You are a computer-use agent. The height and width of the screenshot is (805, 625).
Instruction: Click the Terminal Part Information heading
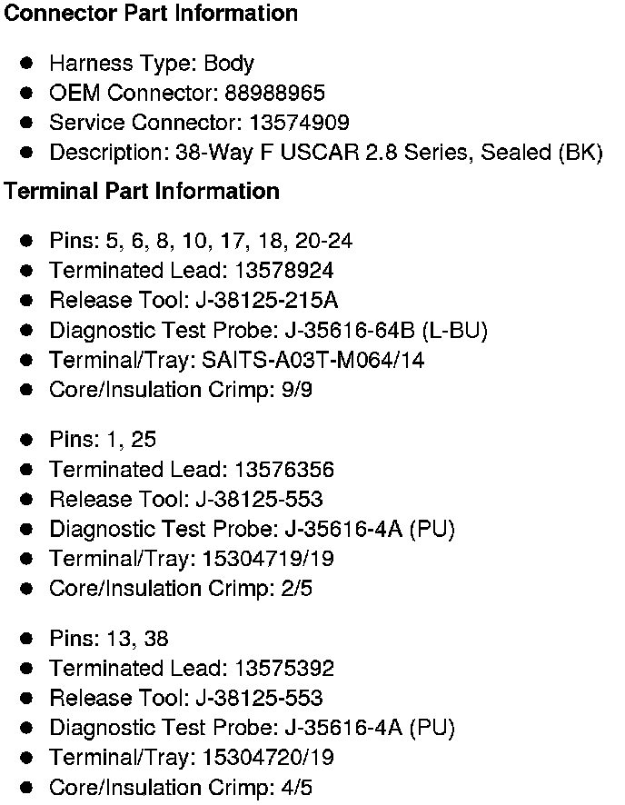coord(142,191)
